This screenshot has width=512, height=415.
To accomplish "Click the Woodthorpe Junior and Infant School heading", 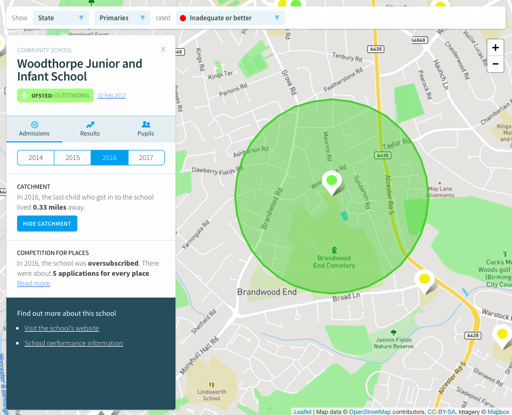I will tap(79, 70).
